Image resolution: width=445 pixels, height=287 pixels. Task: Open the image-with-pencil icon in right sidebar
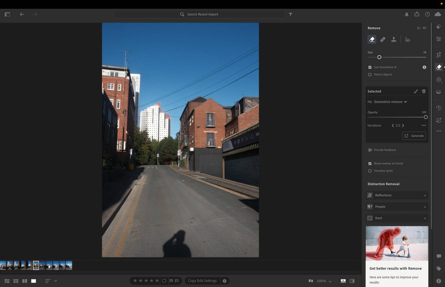439,92
